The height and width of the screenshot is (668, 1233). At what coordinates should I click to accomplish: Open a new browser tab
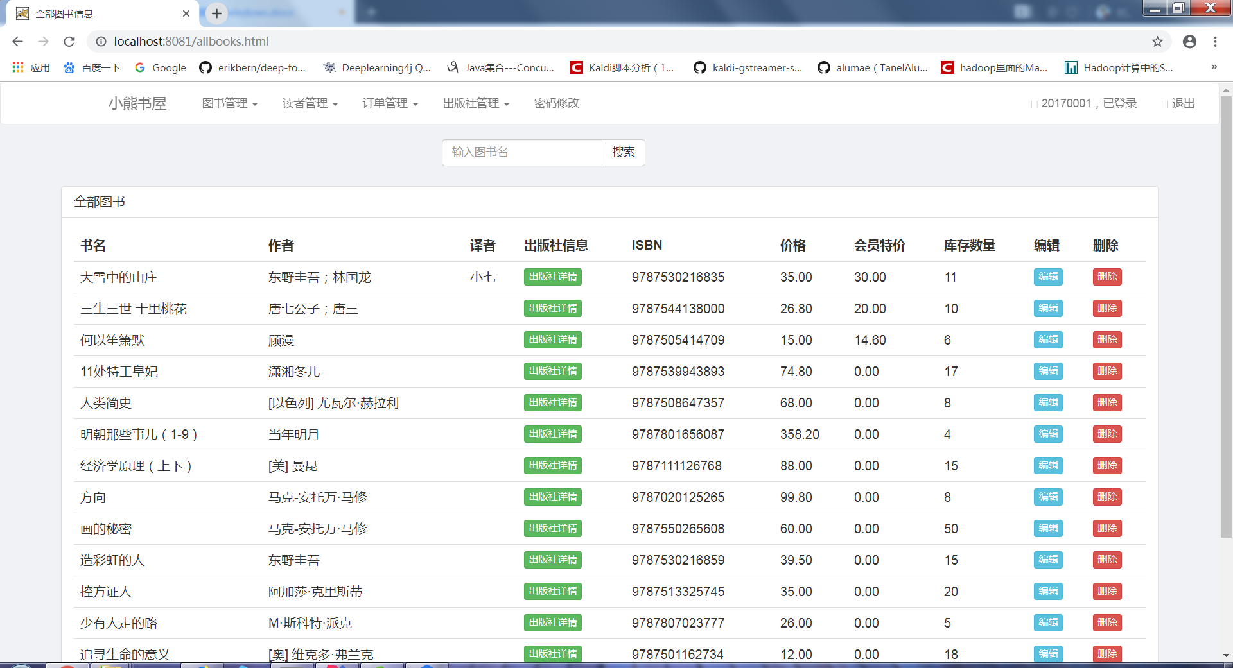217,13
